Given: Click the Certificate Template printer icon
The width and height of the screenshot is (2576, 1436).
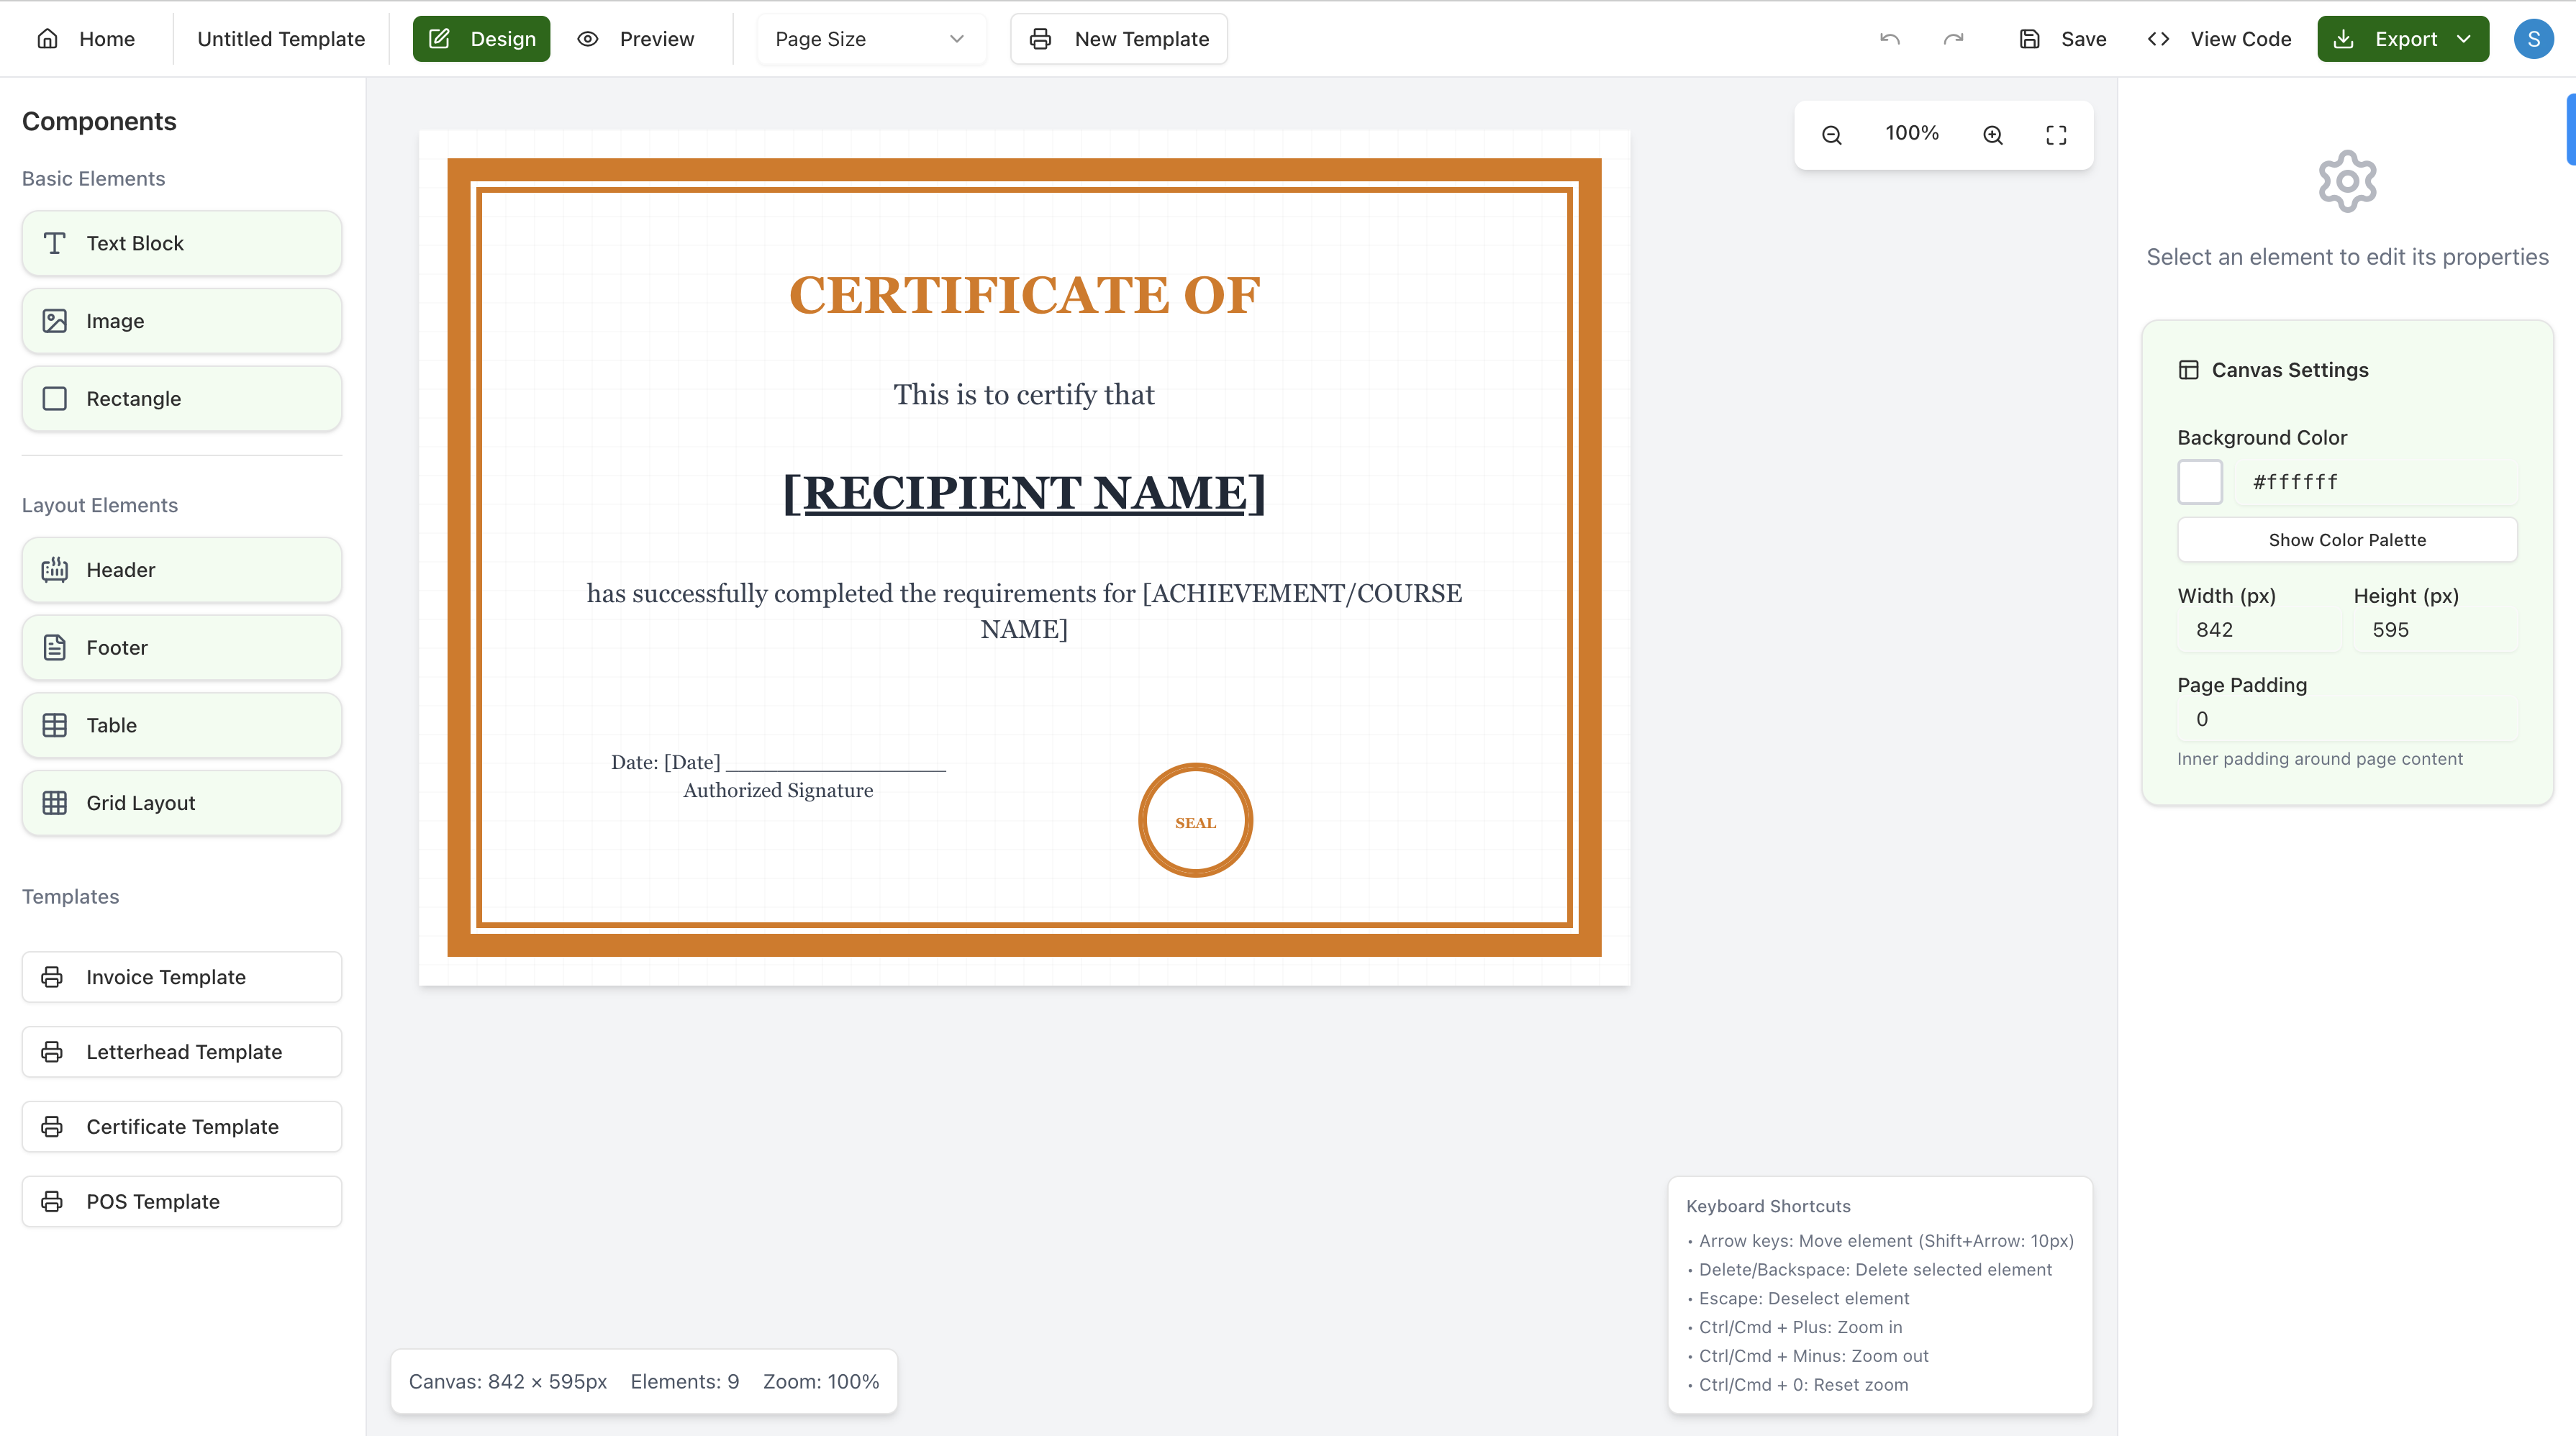Looking at the screenshot, I should [x=52, y=1127].
